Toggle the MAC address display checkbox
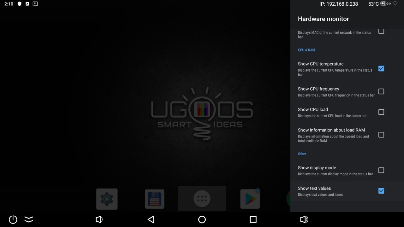Viewport: 404px width, 227px height. point(381,31)
